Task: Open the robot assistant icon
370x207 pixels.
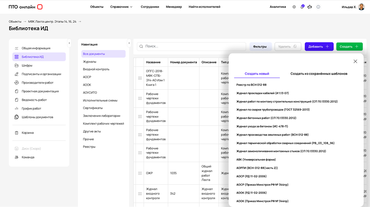Action: pyautogui.click(x=310, y=7)
